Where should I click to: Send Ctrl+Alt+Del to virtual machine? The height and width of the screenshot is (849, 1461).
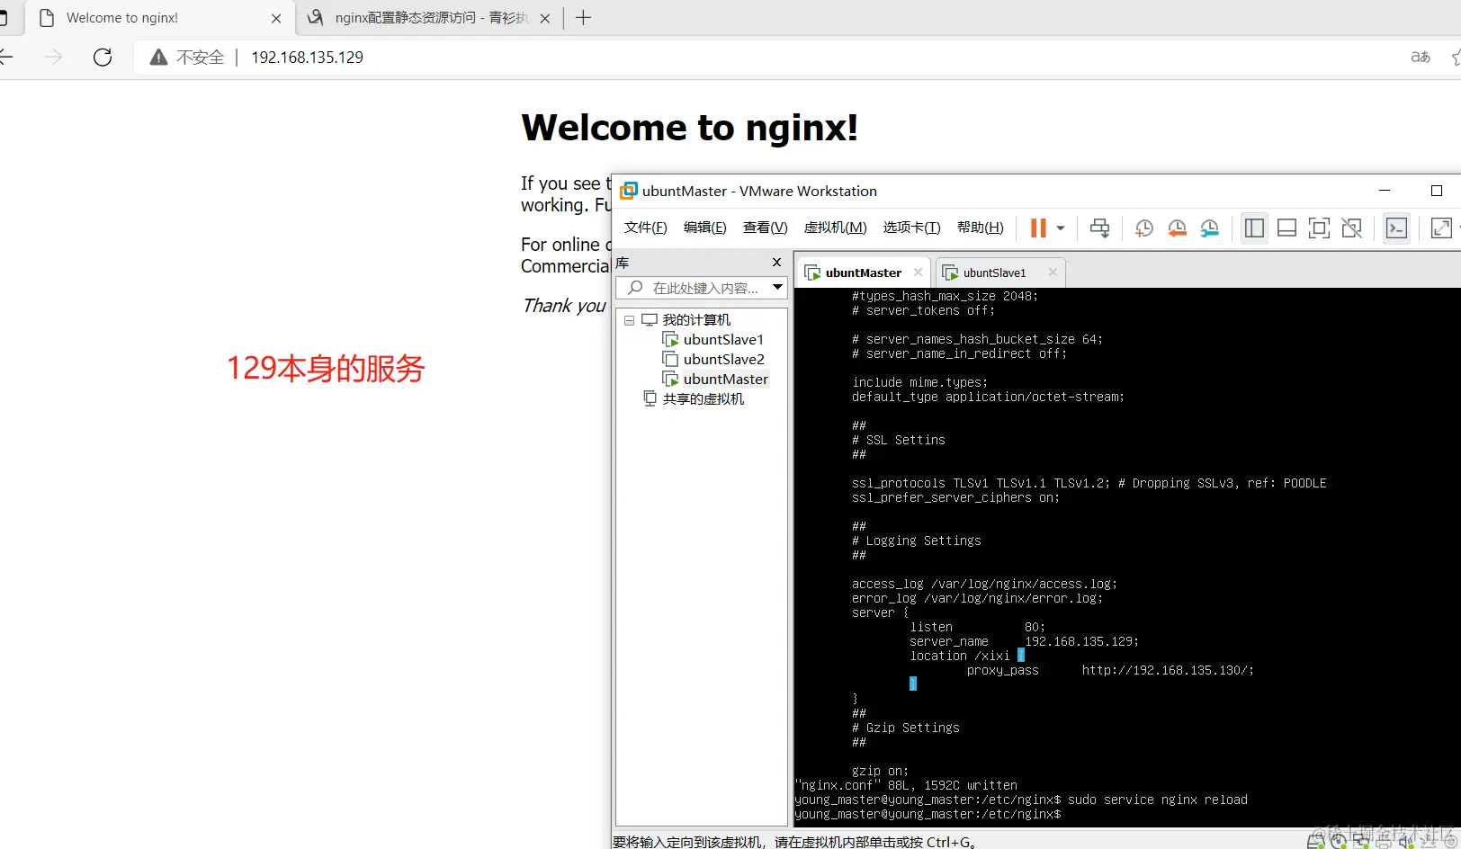coord(1099,228)
